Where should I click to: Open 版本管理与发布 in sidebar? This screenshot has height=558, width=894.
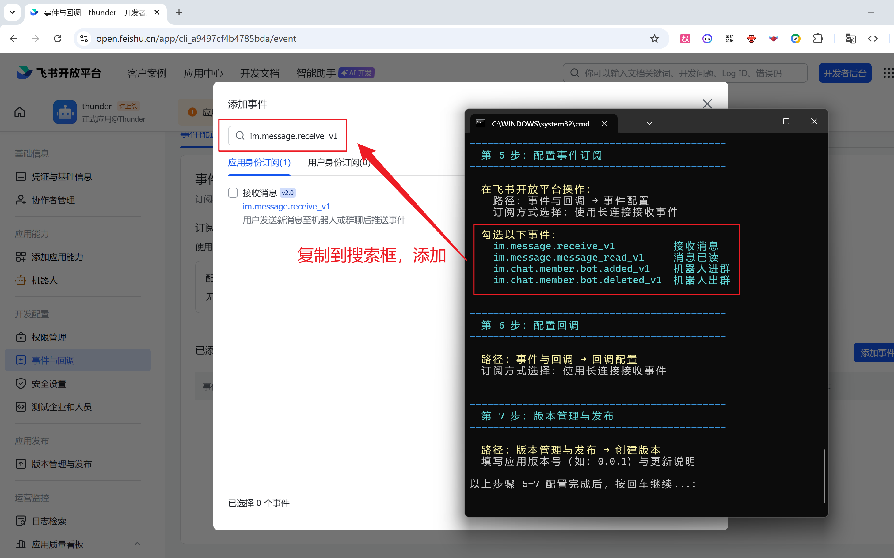61,464
